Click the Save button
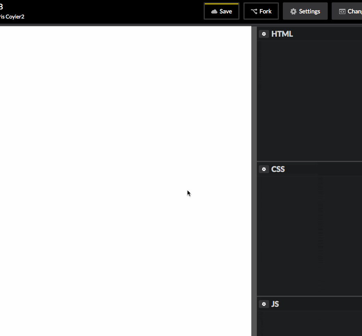 pyautogui.click(x=221, y=11)
